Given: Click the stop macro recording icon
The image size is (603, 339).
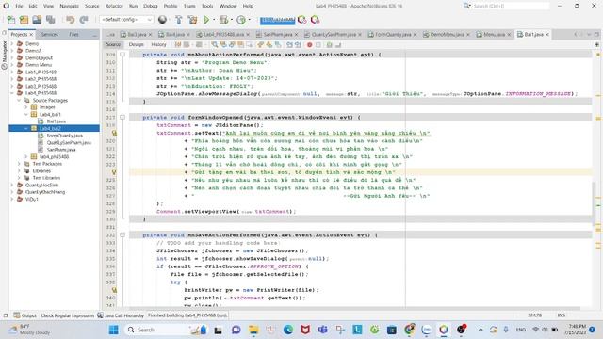Looking at the screenshot, I should pyautogui.click(x=318, y=45).
